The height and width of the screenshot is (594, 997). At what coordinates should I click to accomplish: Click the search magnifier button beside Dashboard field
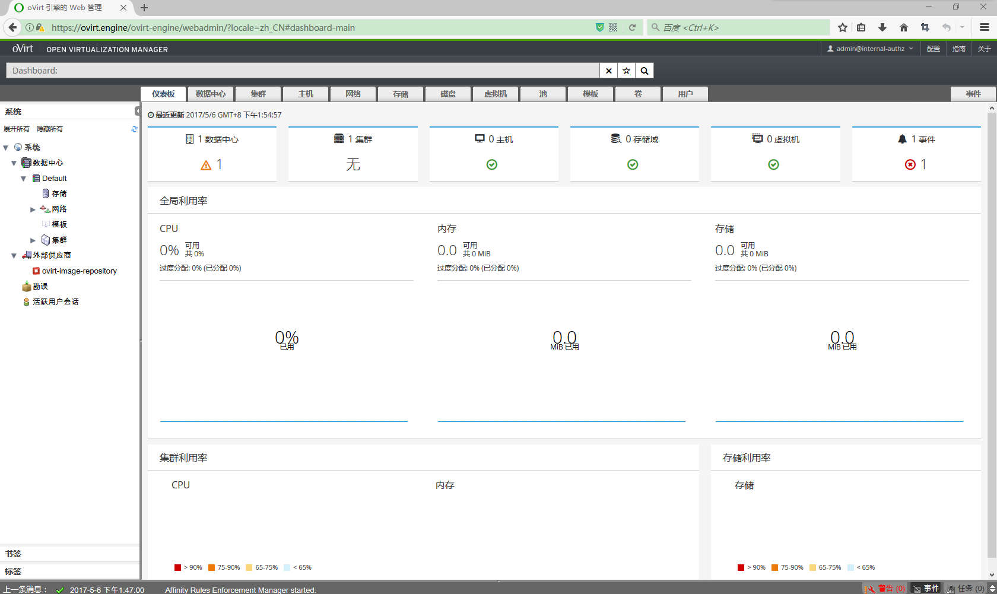tap(644, 71)
